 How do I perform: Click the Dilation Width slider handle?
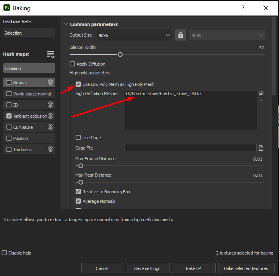120,54
